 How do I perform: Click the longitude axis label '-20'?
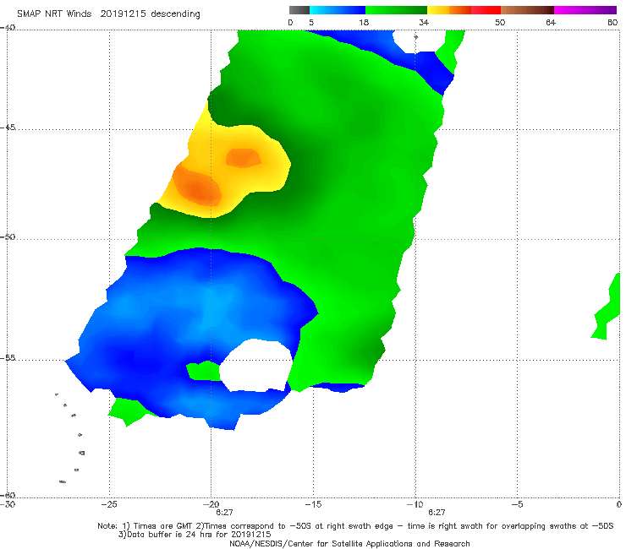(211, 504)
